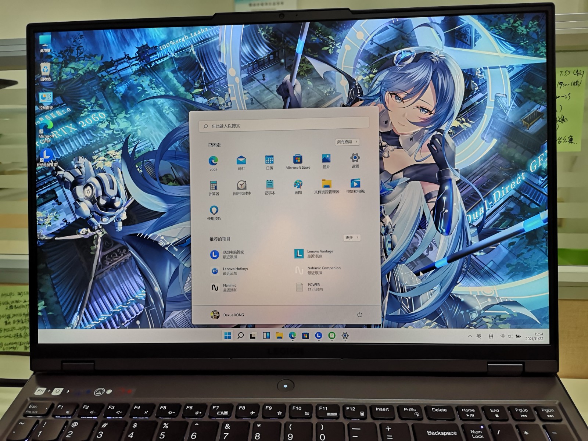
Task: Open Microsoft Store from the taskbar
Action: [x=305, y=335]
